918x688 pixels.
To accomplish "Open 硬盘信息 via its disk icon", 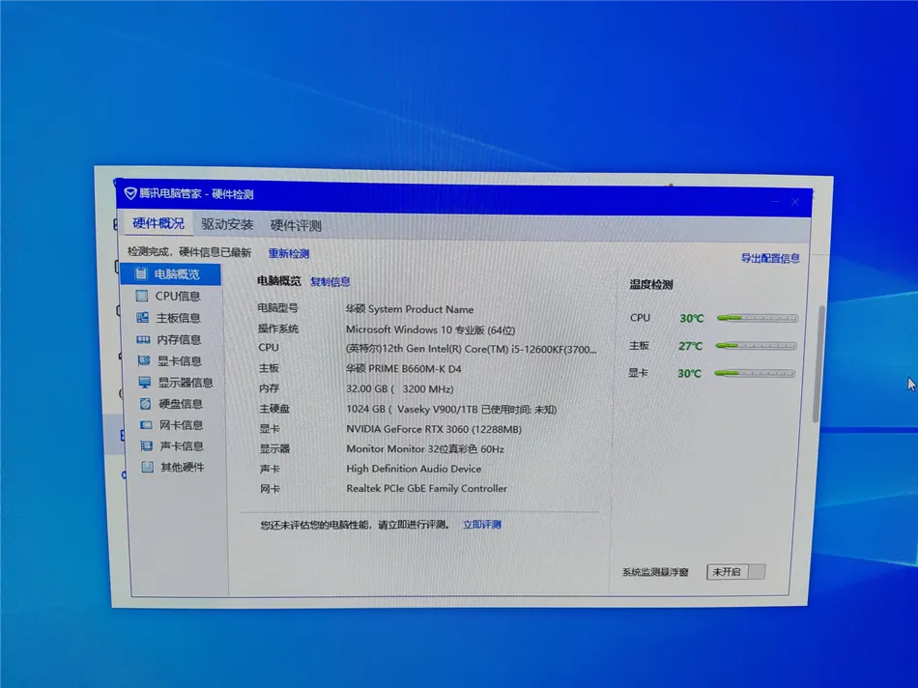I will click(145, 404).
